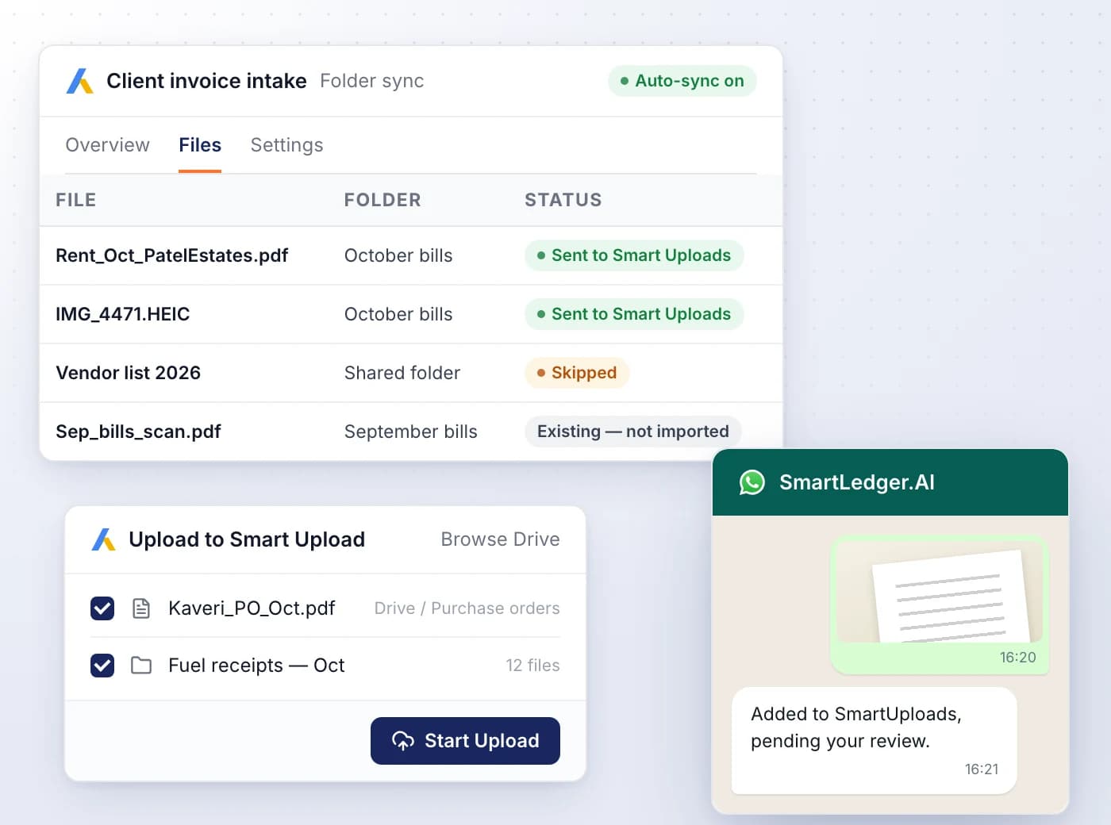Click the FOLDER column header
1111x825 pixels.
tap(383, 200)
